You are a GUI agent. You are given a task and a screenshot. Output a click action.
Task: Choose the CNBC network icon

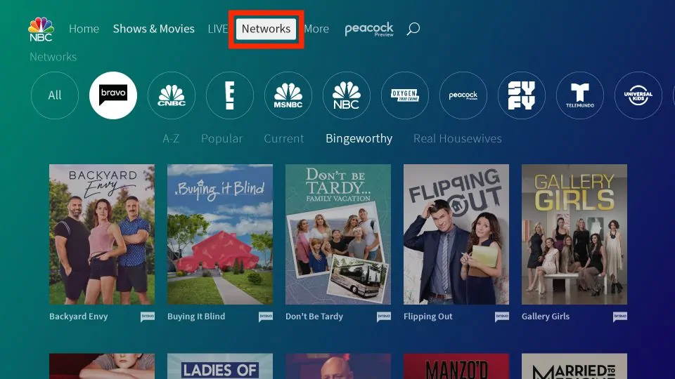[x=172, y=95]
